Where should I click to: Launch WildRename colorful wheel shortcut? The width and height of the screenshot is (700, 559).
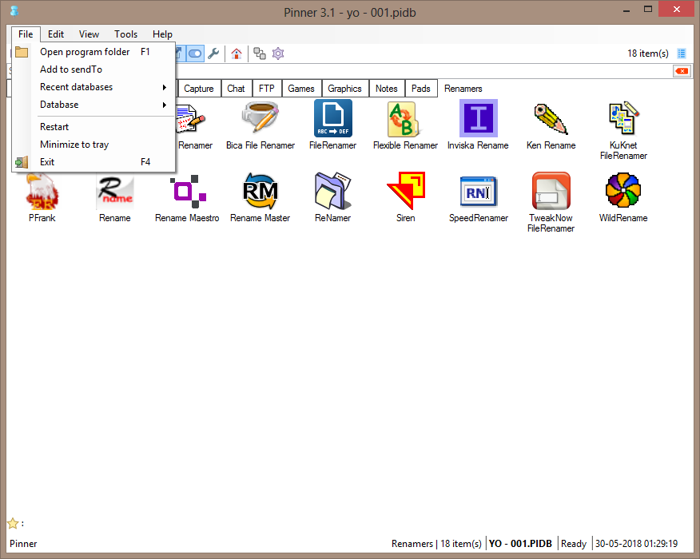(623, 199)
